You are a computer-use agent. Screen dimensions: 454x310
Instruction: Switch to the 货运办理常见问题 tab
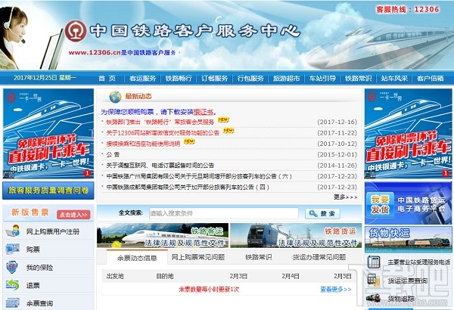(x=319, y=257)
